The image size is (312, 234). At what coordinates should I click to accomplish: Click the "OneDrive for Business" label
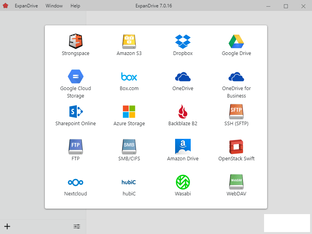(236, 92)
